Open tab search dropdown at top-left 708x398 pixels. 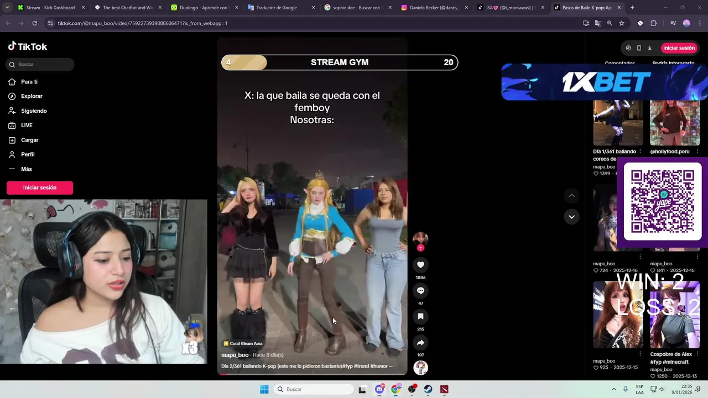tap(7, 8)
